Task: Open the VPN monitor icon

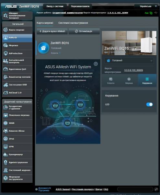Action: coord(6,147)
